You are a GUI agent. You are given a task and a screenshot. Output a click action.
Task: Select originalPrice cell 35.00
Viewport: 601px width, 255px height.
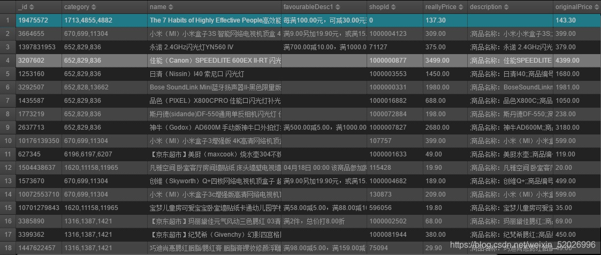577,208
